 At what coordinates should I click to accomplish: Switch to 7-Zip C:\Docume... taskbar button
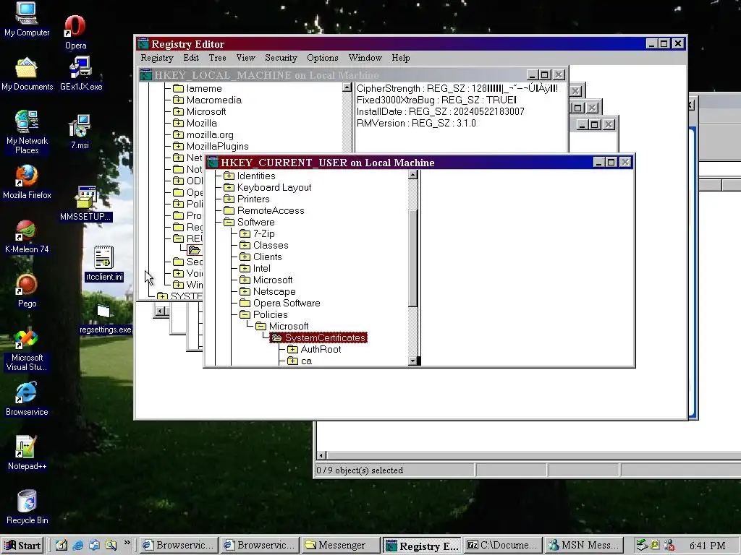(503, 545)
